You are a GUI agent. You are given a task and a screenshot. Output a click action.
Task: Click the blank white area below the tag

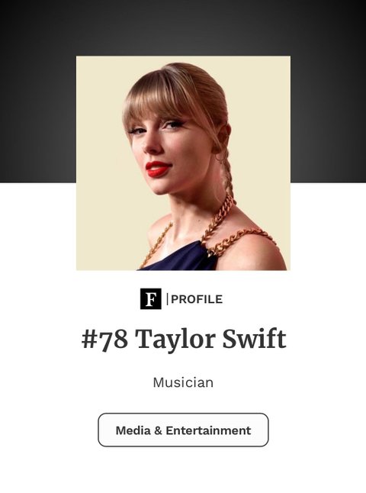click(x=183, y=470)
